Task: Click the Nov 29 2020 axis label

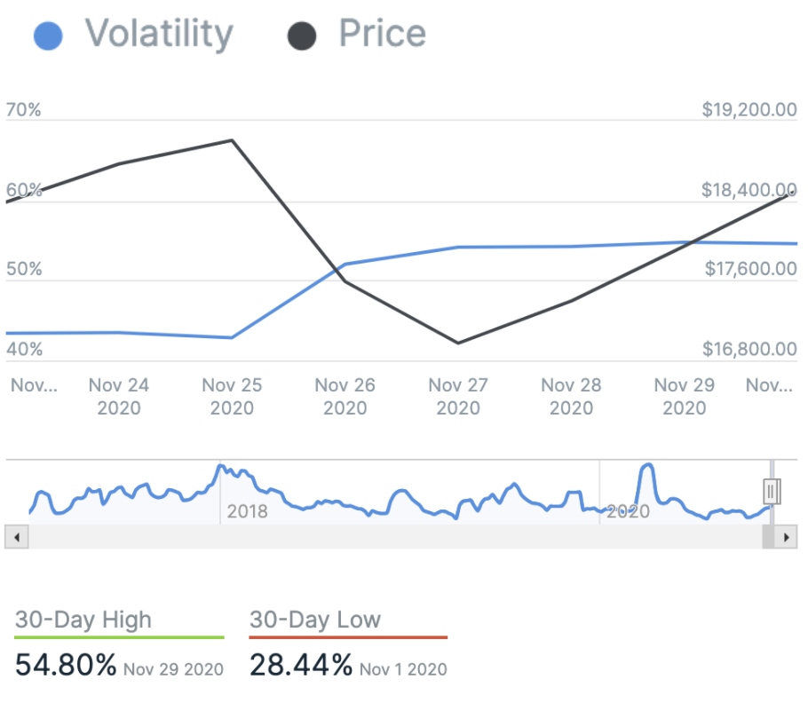Action: click(x=684, y=397)
